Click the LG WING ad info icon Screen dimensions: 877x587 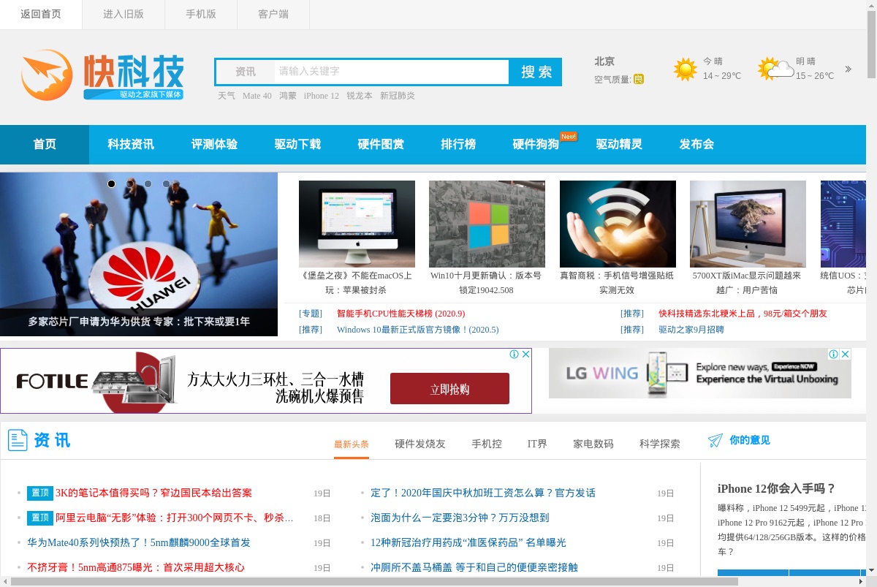(834, 354)
